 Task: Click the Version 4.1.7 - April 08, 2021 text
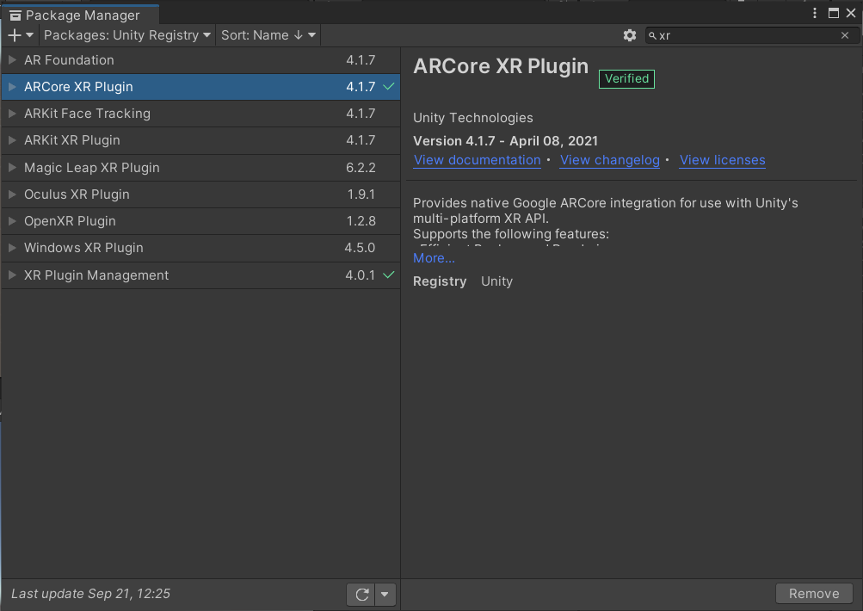[x=505, y=141]
